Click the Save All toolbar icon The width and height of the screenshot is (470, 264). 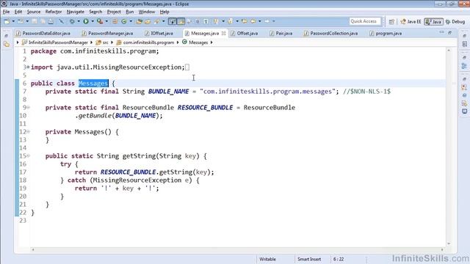(43, 21)
